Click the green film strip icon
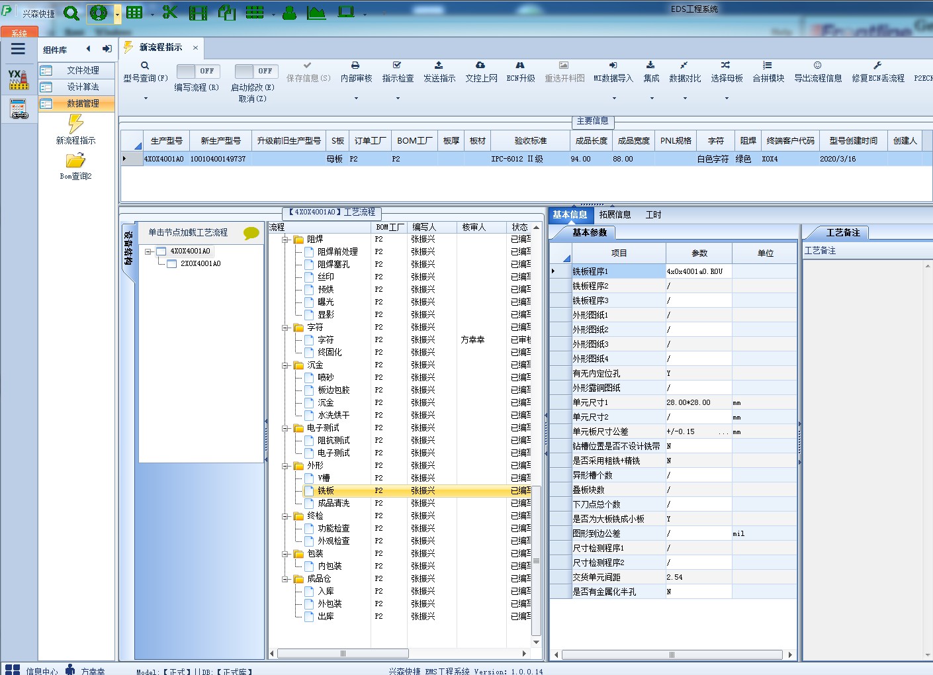Viewport: 933px width, 675px height. tap(198, 13)
